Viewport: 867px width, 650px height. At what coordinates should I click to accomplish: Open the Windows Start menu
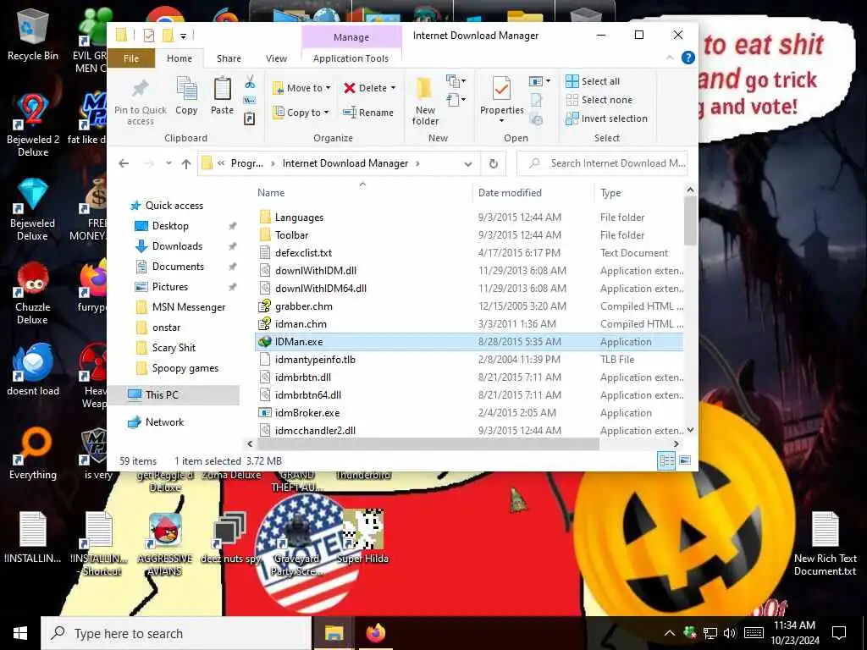[x=20, y=633]
